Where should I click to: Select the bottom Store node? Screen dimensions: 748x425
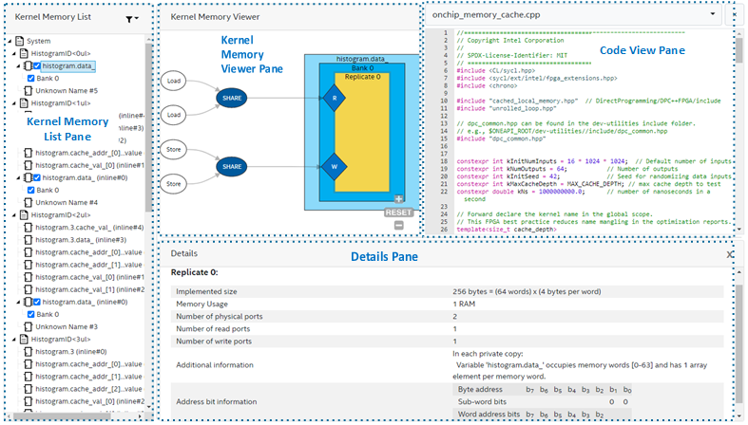click(172, 182)
